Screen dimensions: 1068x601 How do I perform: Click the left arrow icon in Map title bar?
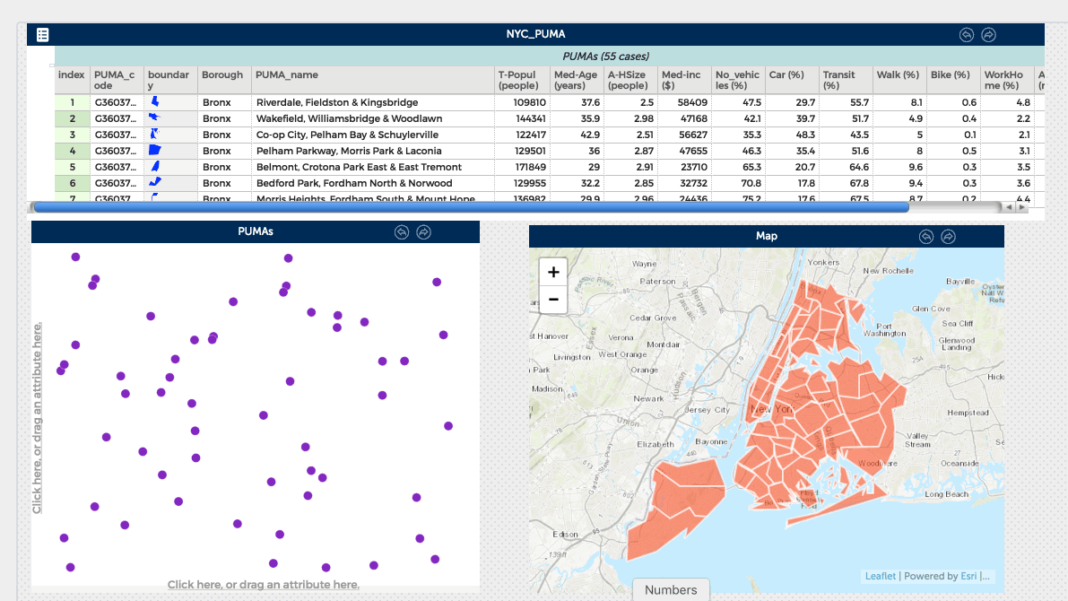925,237
